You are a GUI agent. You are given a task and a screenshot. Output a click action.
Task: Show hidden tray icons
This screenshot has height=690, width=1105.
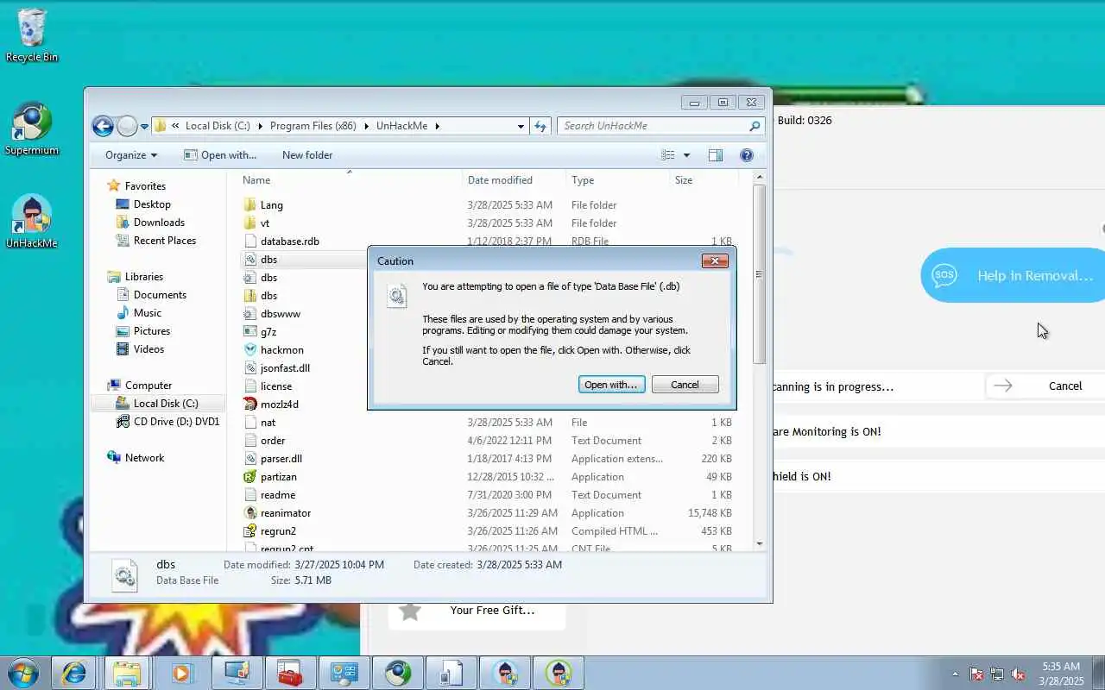(955, 674)
